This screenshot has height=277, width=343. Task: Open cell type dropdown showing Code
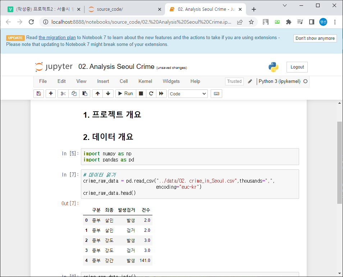click(x=188, y=94)
